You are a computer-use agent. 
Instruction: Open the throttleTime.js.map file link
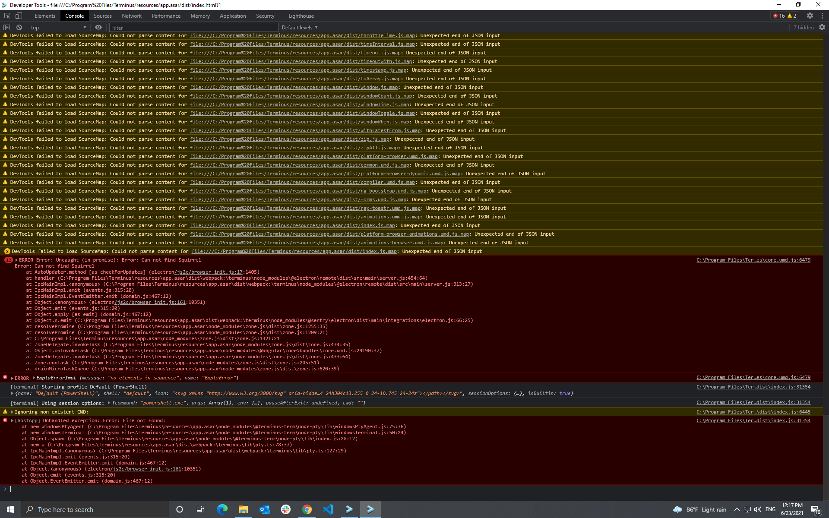click(302, 35)
